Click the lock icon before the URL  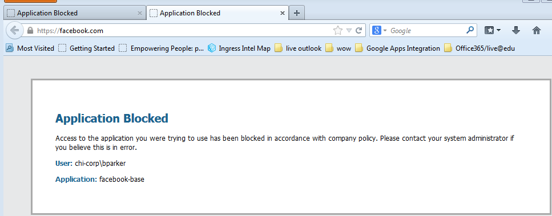[x=30, y=31]
